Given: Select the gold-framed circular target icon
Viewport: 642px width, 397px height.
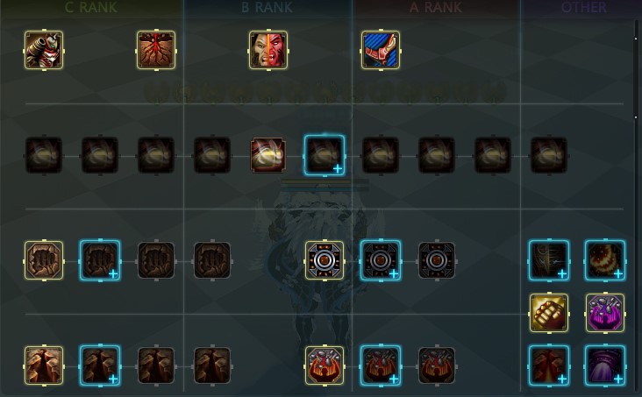Looking at the screenshot, I should [x=325, y=260].
